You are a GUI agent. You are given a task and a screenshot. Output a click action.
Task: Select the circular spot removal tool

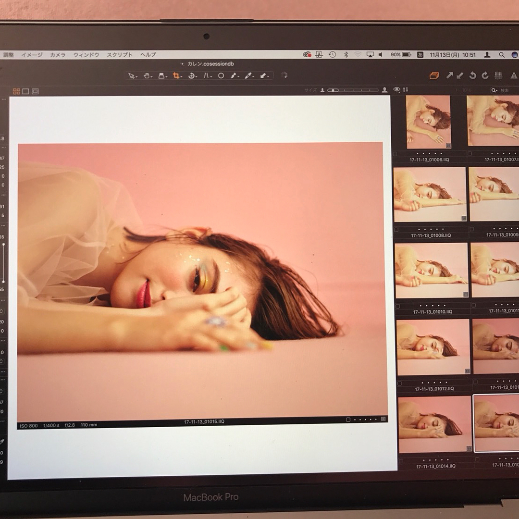click(x=221, y=76)
